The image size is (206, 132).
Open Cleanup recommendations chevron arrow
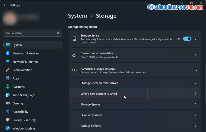pyautogui.click(x=196, y=55)
